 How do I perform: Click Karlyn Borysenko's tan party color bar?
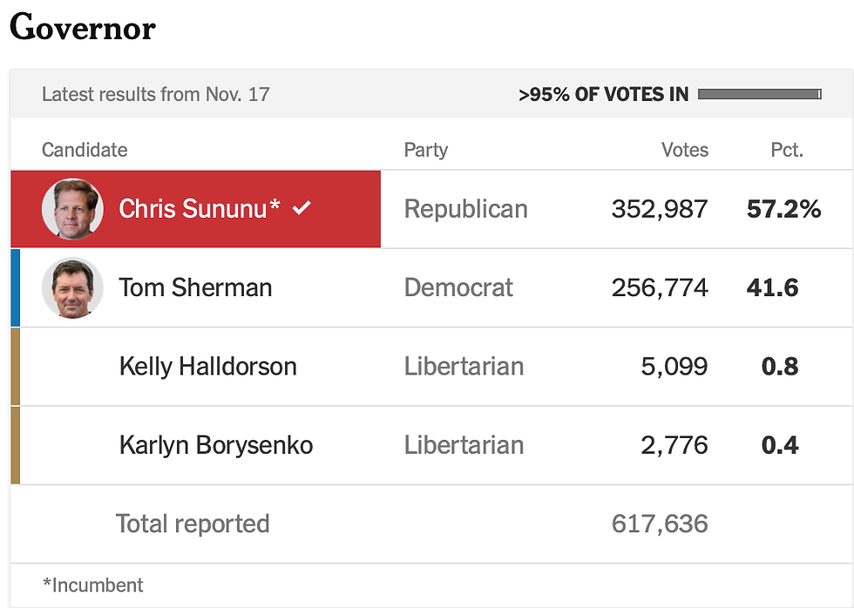click(16, 445)
